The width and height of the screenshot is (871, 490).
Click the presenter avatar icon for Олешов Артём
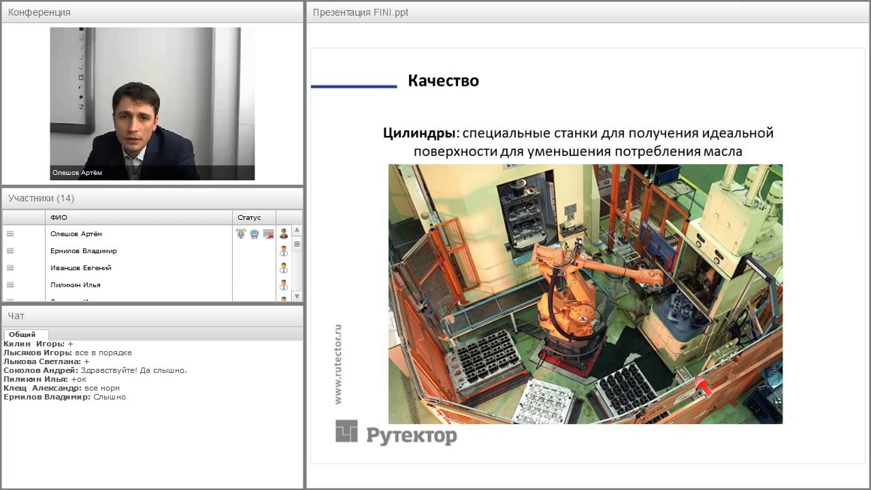(x=284, y=233)
